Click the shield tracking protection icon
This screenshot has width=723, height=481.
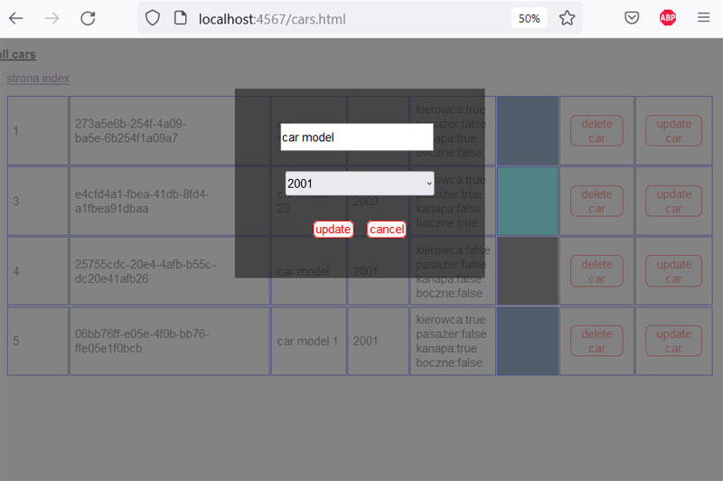[153, 18]
